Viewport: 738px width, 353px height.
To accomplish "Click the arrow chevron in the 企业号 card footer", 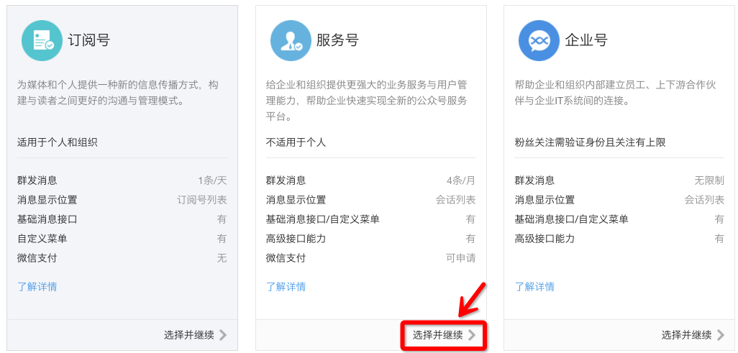I will [x=721, y=335].
